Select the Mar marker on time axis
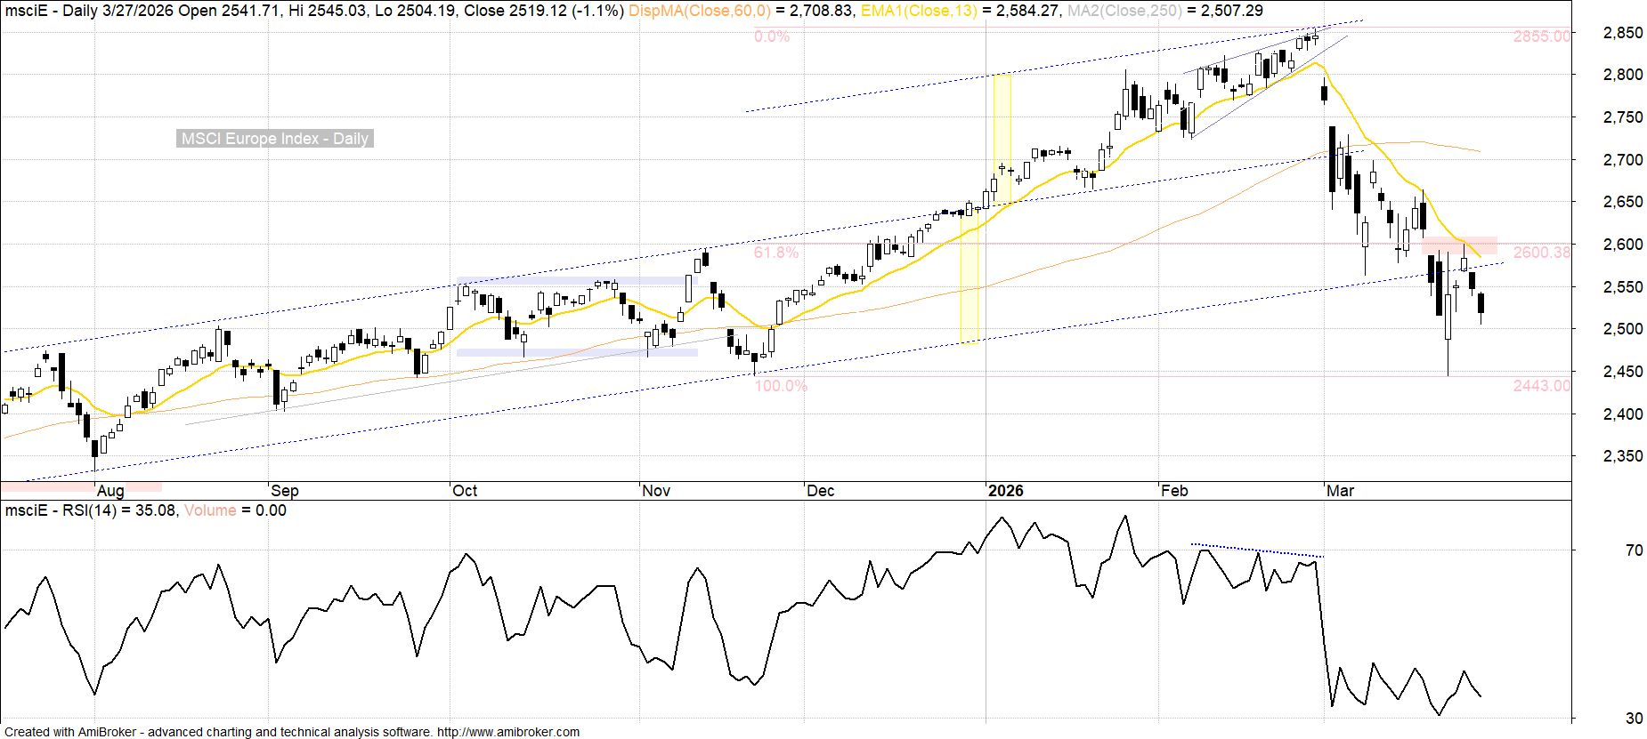This screenshot has width=1647, height=739. coord(1340,491)
